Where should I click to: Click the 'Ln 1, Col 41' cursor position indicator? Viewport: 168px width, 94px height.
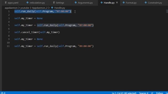tap(124, 93)
